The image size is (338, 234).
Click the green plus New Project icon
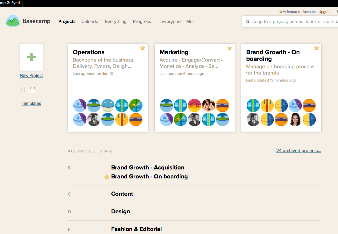point(31,57)
